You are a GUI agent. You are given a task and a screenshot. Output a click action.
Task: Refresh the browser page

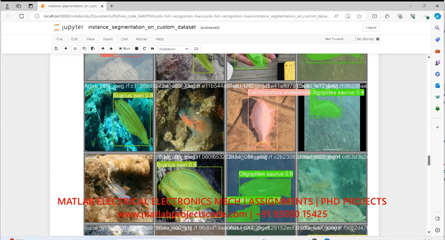21,16
